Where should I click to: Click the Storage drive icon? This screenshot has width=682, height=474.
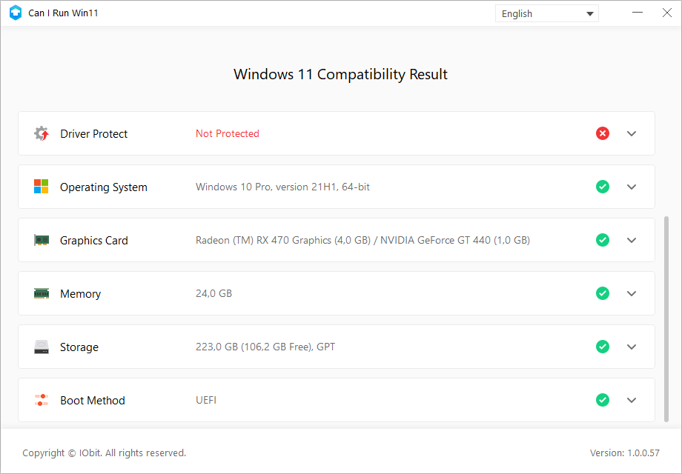click(41, 347)
